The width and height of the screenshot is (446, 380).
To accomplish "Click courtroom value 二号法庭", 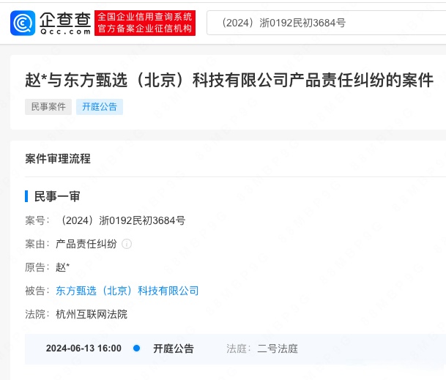I will point(278,349).
